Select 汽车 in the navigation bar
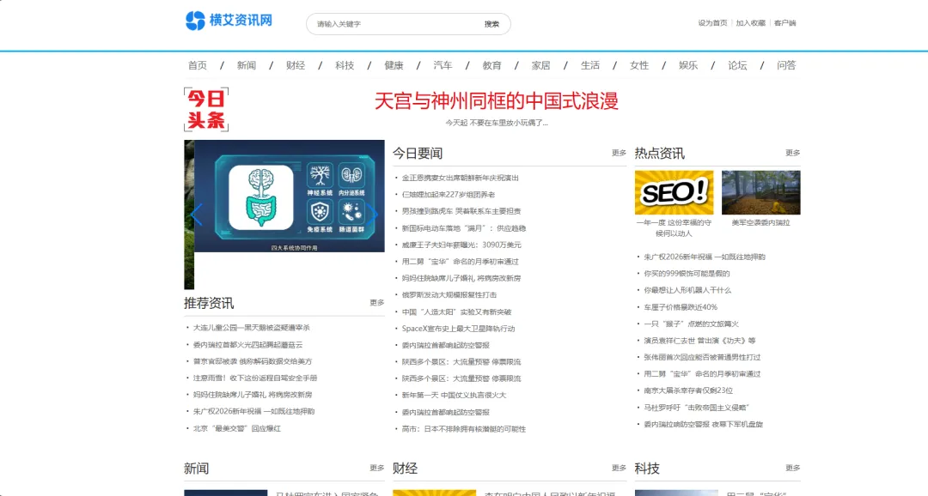The width and height of the screenshot is (928, 496). click(x=443, y=65)
